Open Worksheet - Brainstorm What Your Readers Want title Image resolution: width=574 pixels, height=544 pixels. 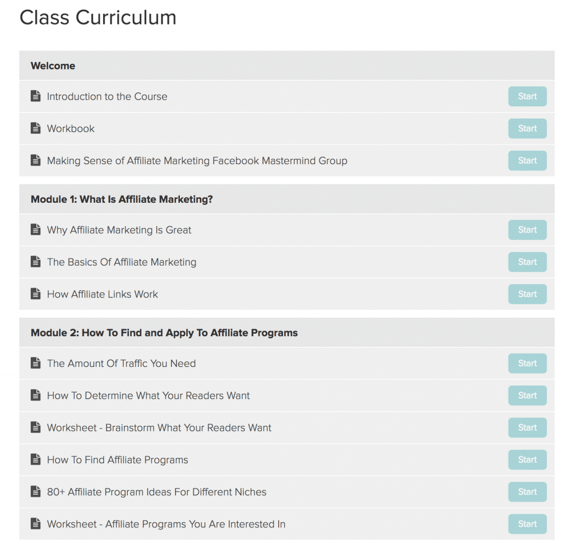click(x=159, y=427)
